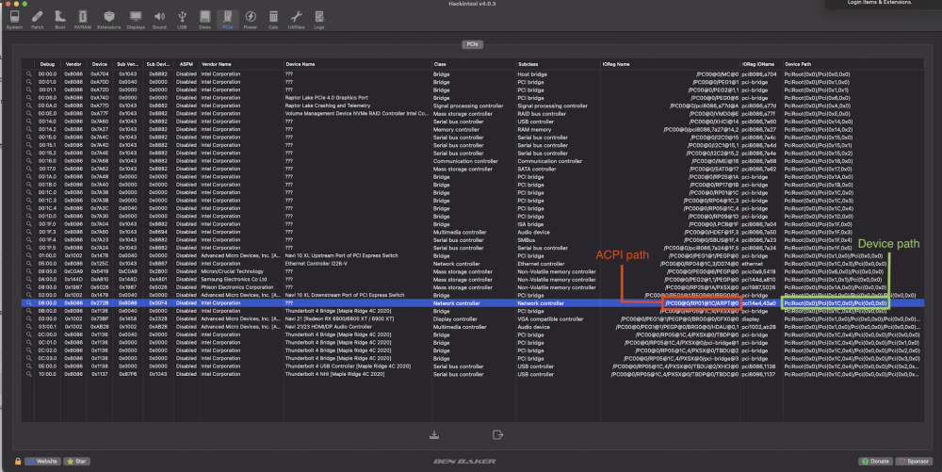
Task: Select 'Thunderbolt 4 NHI [Maple Ridge 4C 2020]' row
Action: [x=472, y=374]
